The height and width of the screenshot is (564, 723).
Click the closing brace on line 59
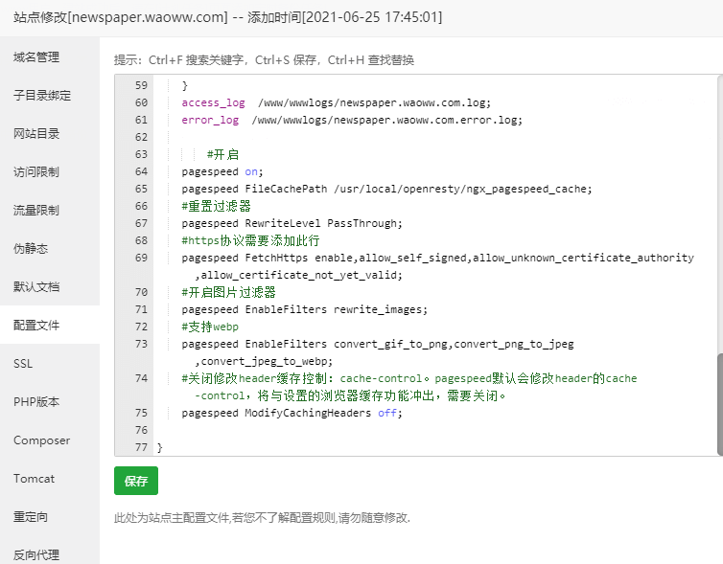coord(185,85)
